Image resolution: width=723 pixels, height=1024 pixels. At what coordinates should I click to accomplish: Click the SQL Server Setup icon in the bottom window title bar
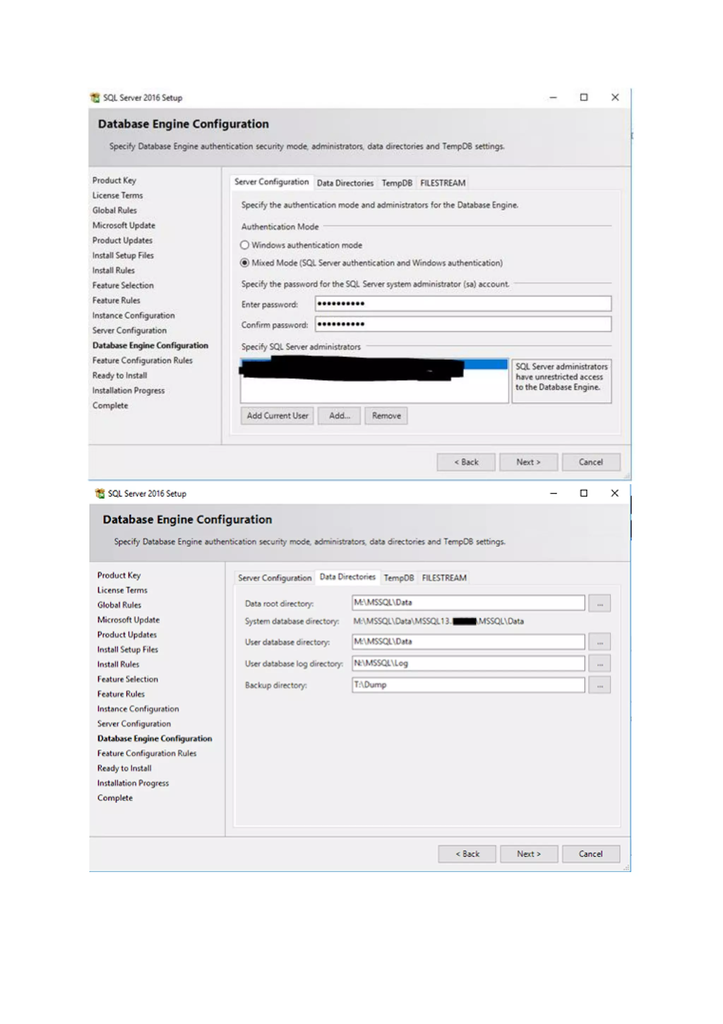100,493
